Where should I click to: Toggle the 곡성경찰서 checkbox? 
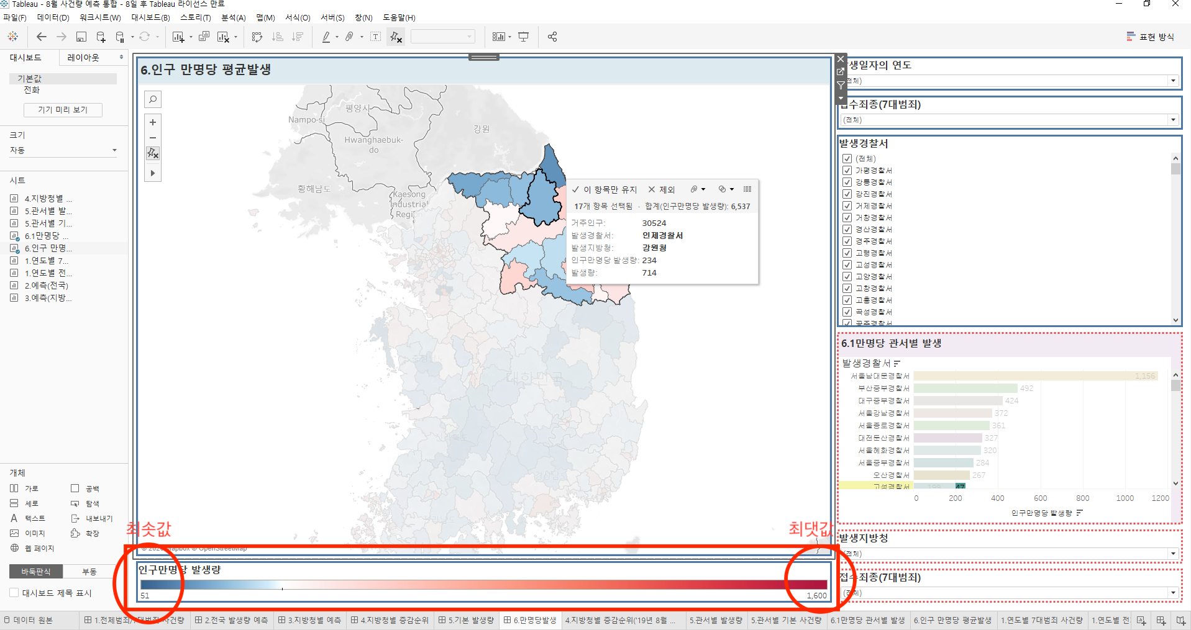click(x=847, y=312)
